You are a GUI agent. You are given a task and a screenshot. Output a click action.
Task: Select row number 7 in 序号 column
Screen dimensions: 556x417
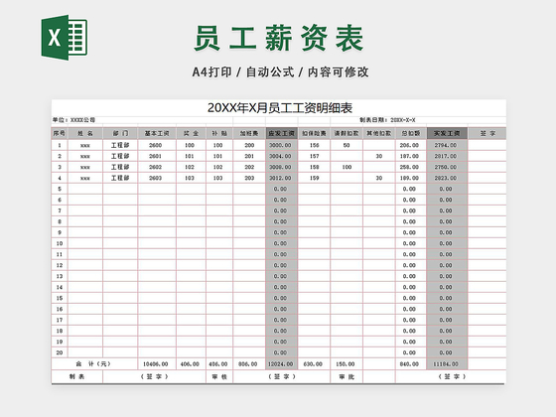pos(60,210)
